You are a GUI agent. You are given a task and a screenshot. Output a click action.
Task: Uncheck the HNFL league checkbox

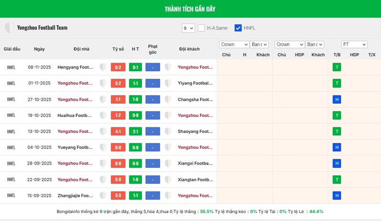[238, 28]
